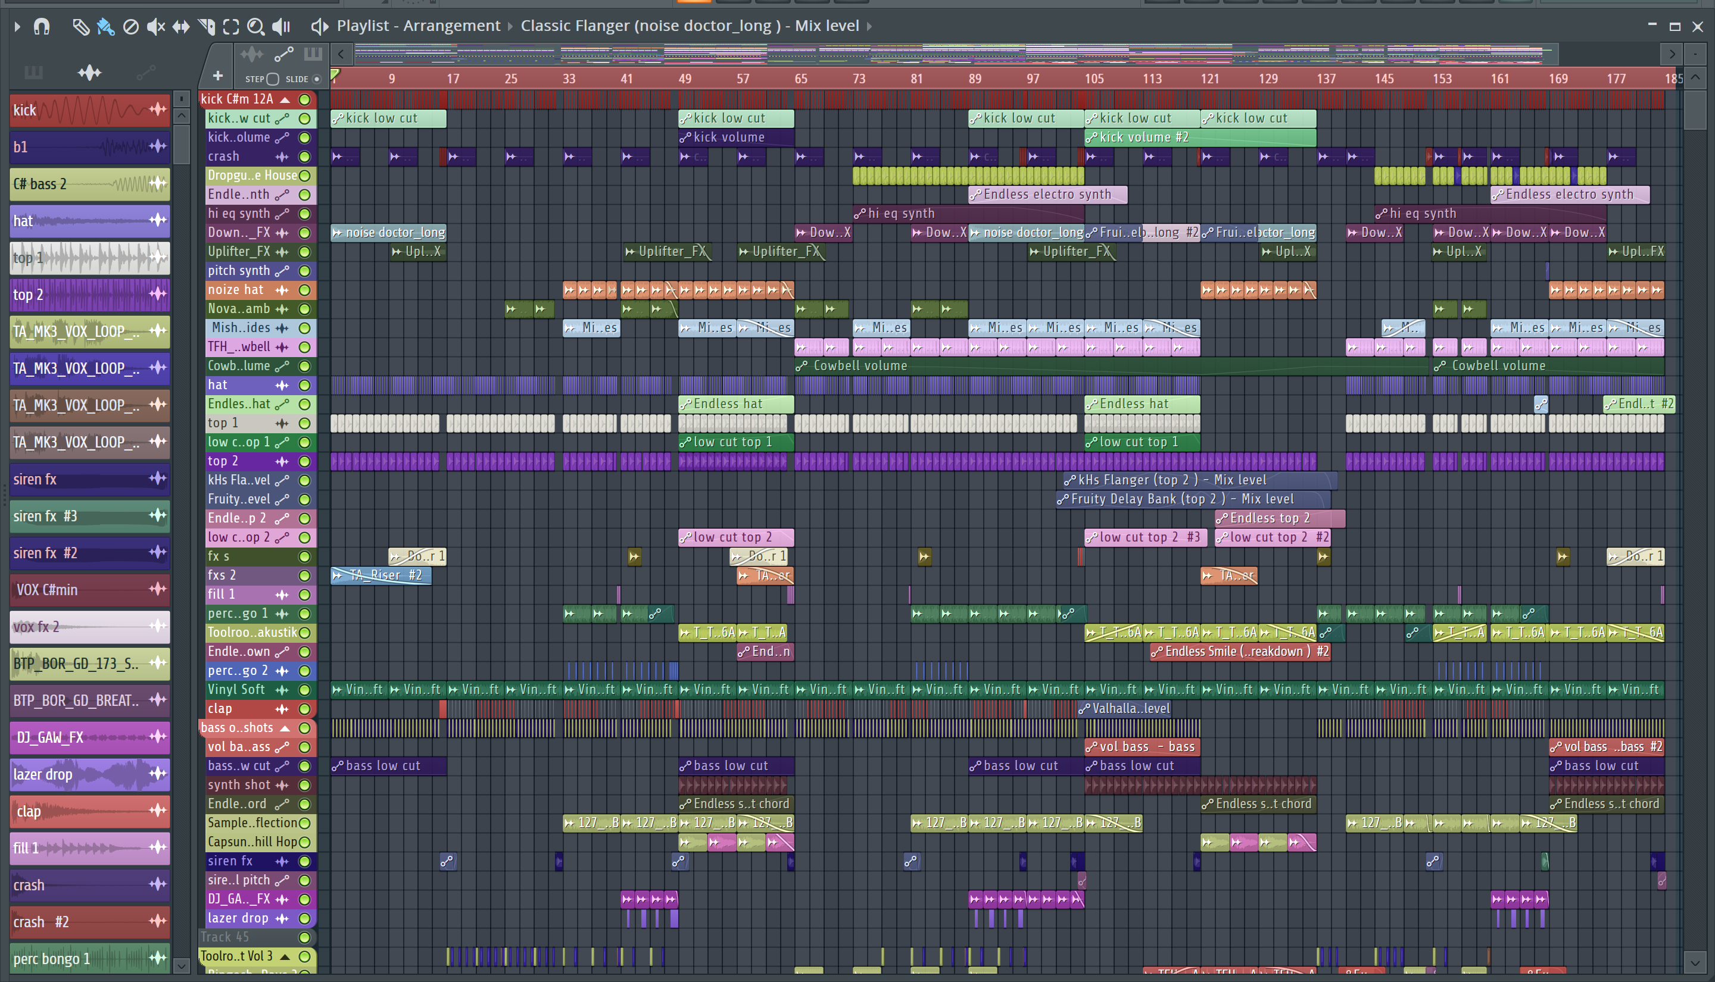Zoom out playlist with minus button

pyautogui.click(x=1695, y=54)
